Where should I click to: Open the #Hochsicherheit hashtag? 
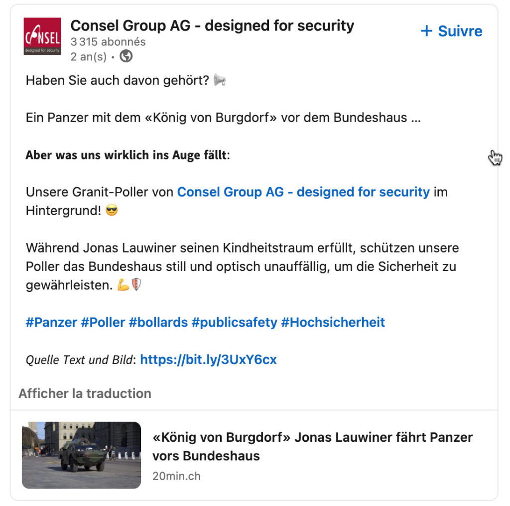pyautogui.click(x=333, y=322)
